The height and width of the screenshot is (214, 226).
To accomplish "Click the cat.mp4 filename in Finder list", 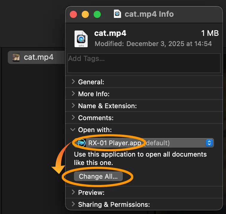I will [38, 57].
